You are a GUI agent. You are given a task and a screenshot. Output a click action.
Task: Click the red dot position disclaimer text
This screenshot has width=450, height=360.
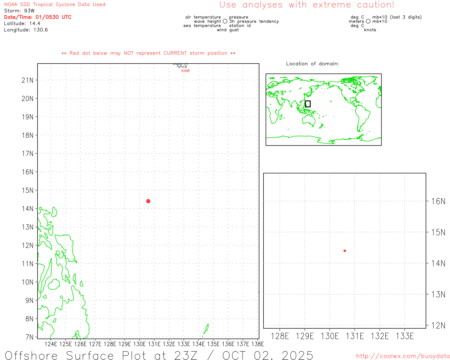(148, 53)
